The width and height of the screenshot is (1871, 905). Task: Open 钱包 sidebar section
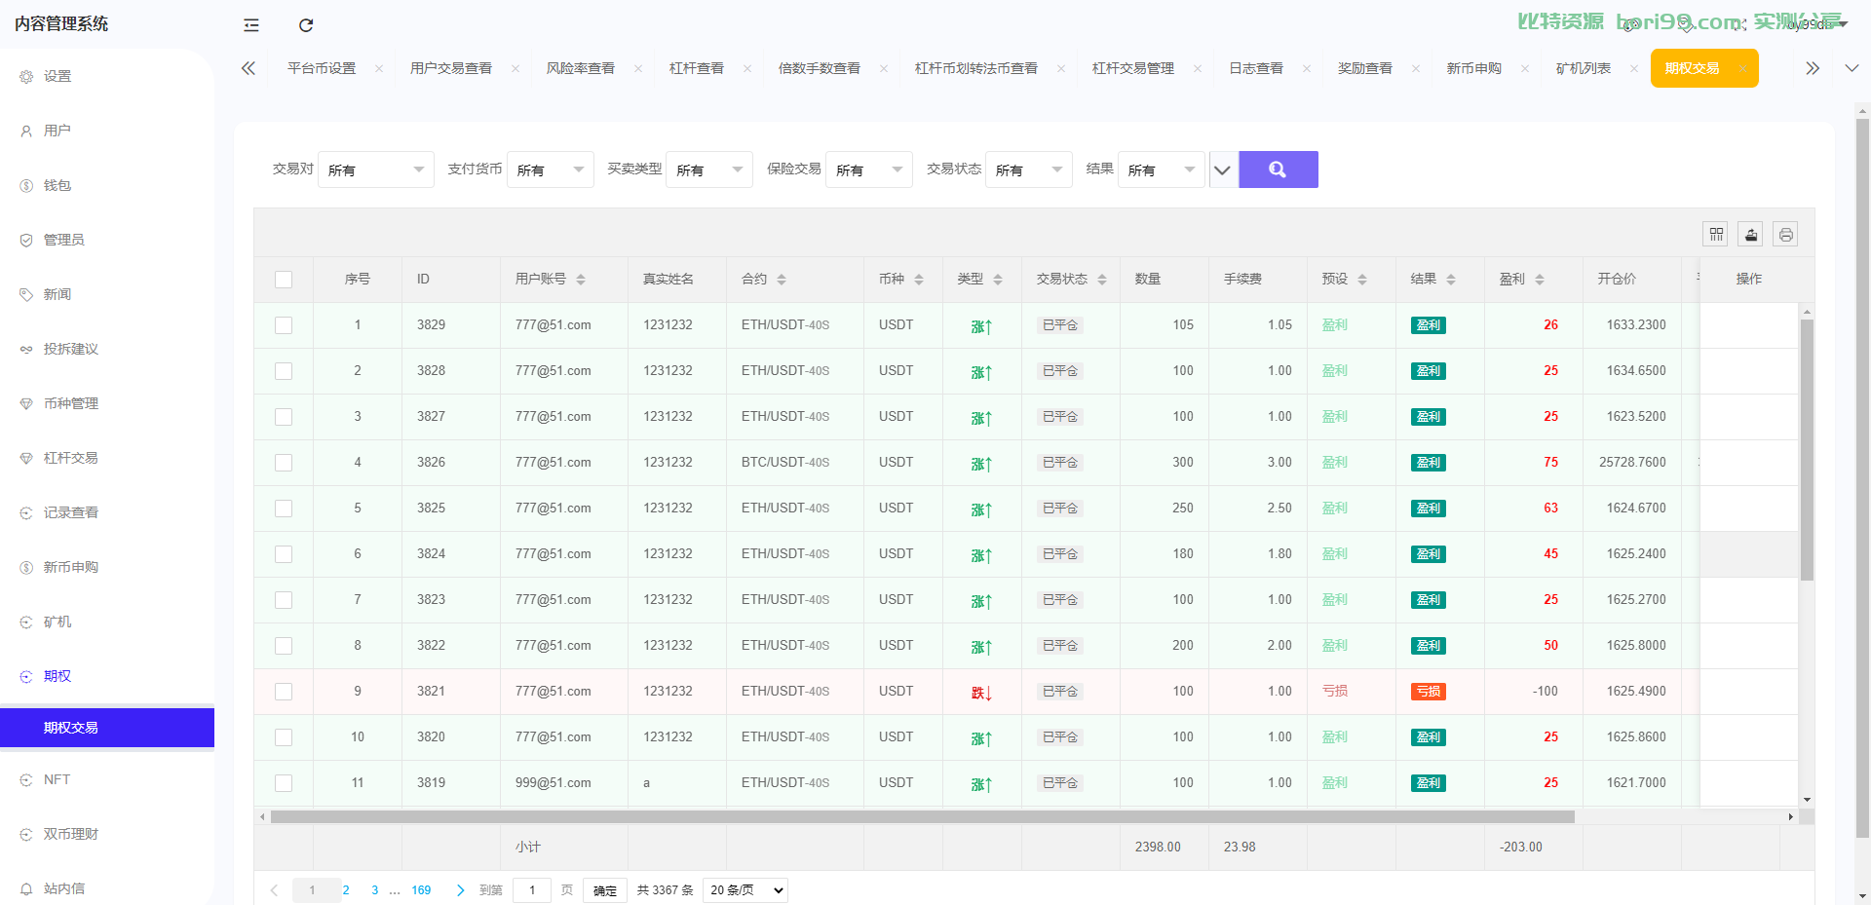point(57,185)
